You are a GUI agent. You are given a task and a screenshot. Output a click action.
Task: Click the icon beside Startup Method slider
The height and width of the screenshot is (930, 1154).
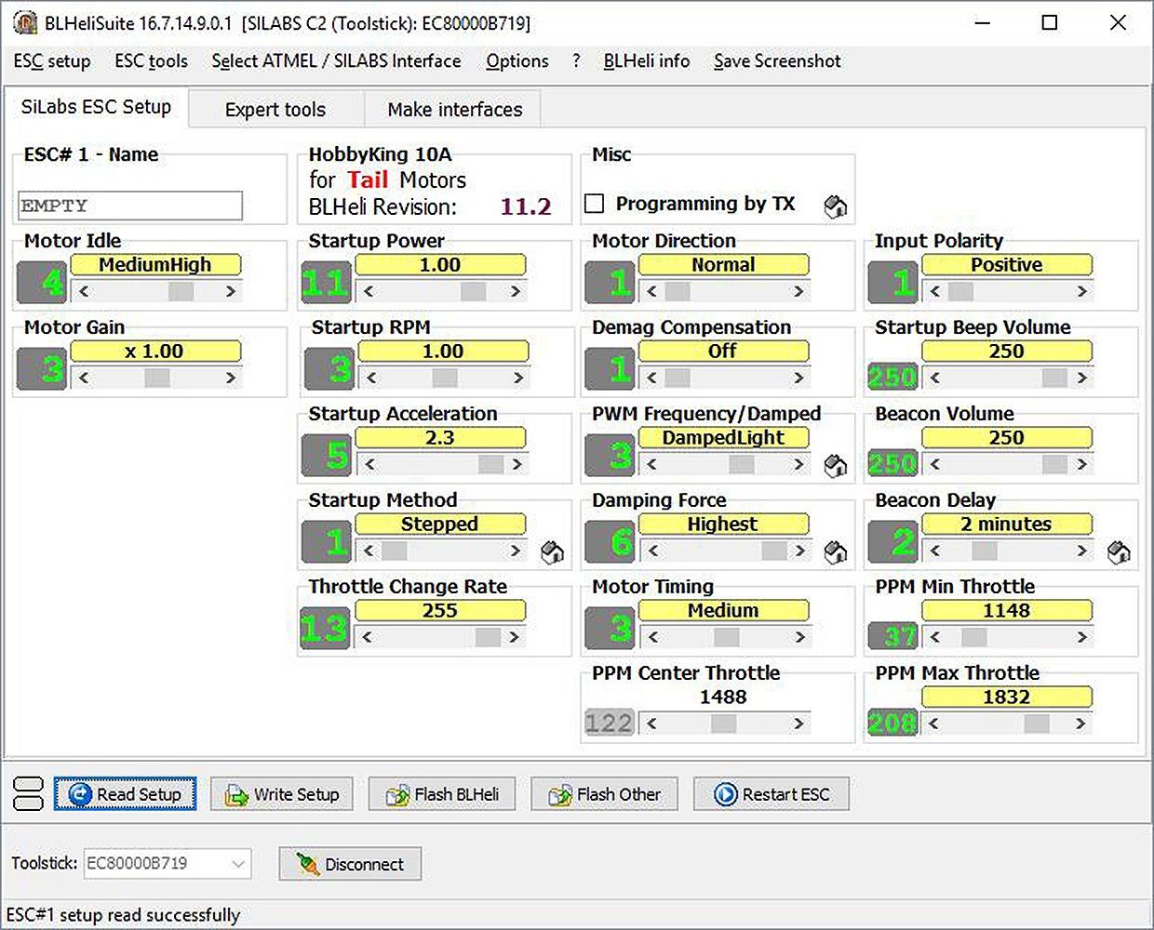pyautogui.click(x=552, y=552)
